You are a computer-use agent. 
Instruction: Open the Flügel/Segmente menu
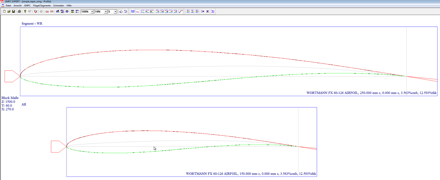click(42, 6)
